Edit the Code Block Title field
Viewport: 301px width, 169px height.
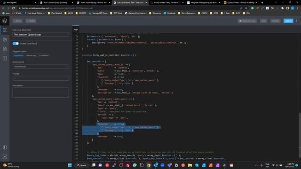[x=41, y=34]
